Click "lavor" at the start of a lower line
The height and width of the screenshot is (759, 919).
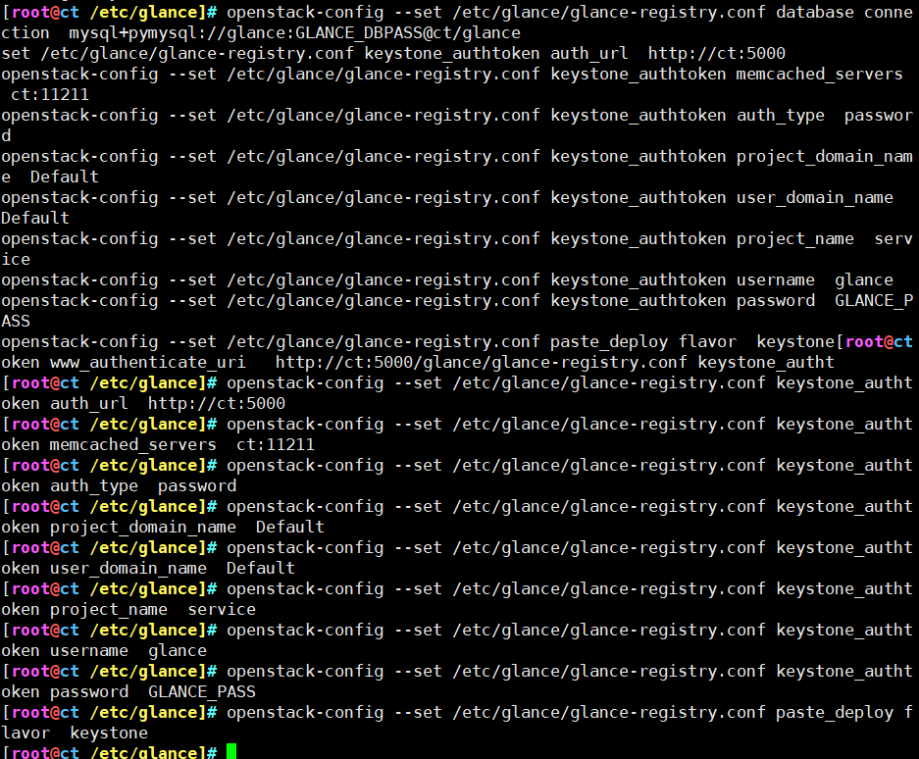click(x=26, y=733)
